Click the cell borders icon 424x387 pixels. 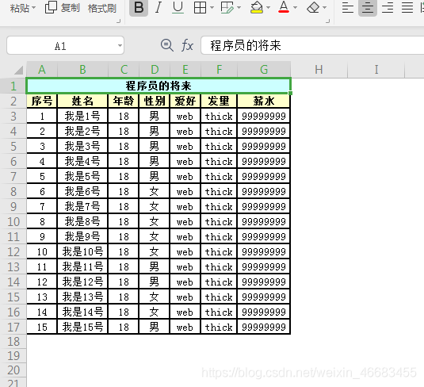(x=200, y=8)
